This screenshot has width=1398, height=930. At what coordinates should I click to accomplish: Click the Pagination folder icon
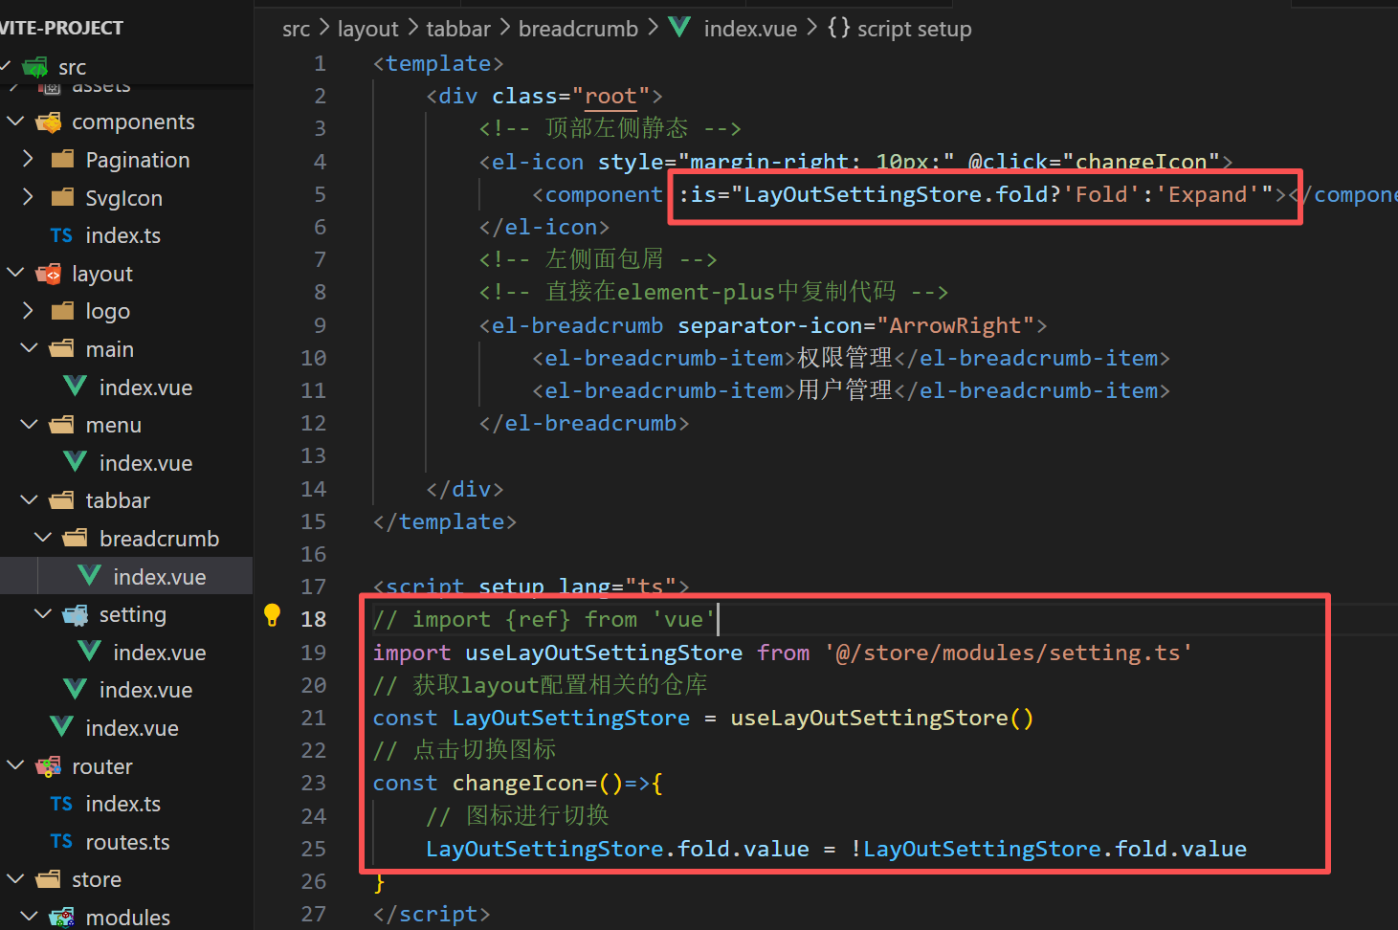[x=62, y=160]
